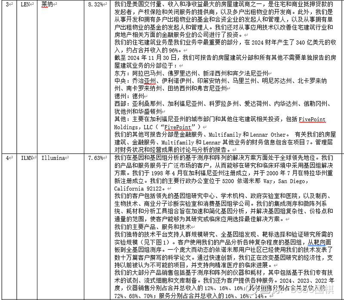
Task: Click the company name "莱纳"
Action: [47, 4]
